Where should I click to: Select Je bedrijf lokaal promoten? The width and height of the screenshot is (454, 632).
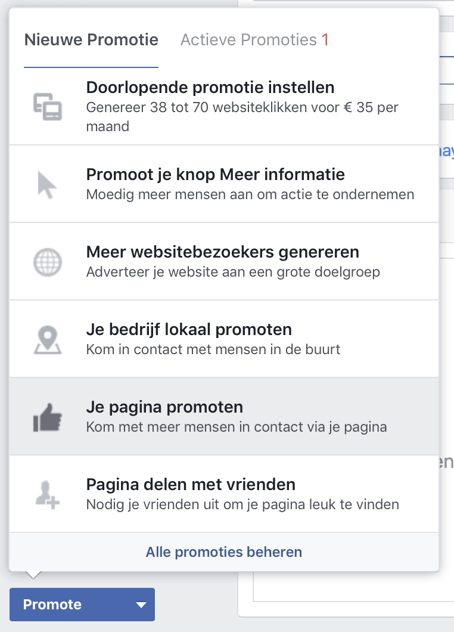[x=224, y=339]
